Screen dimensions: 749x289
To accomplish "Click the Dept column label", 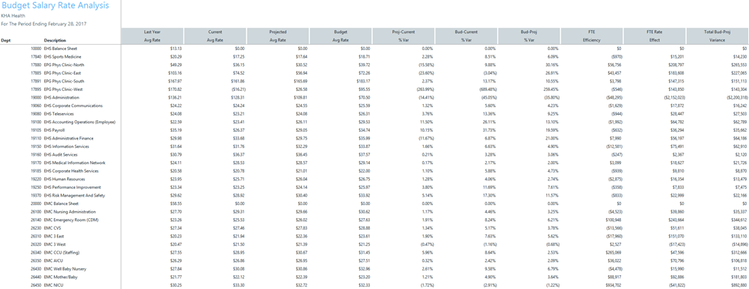I will pyautogui.click(x=5, y=40).
